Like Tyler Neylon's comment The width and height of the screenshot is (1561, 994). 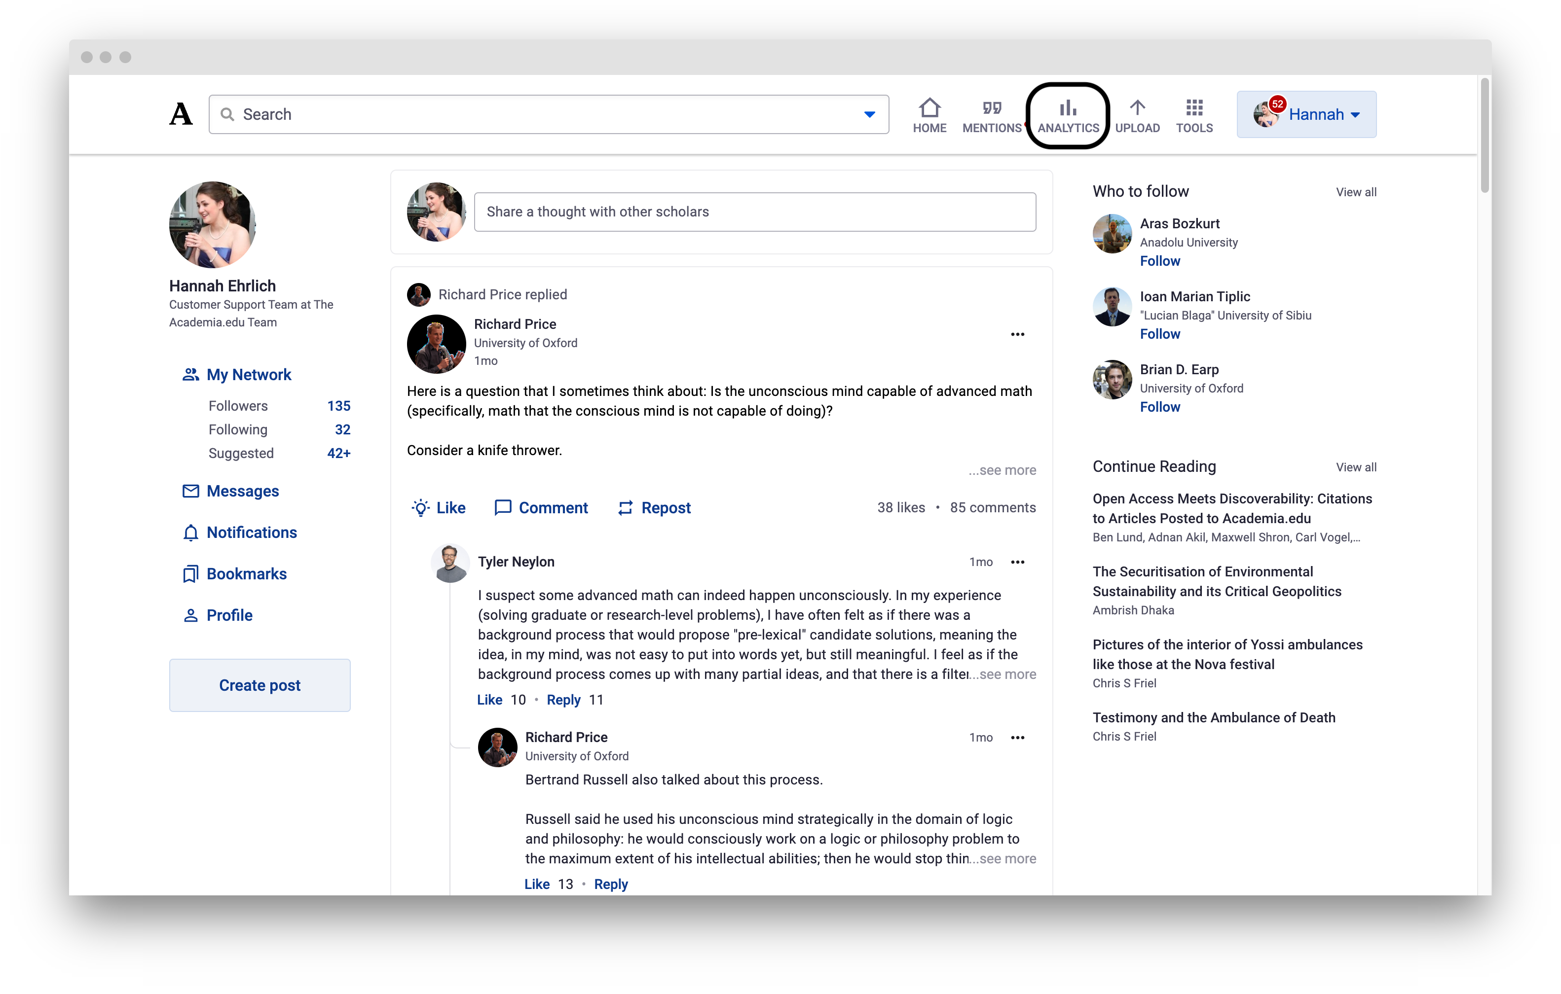[x=489, y=701]
